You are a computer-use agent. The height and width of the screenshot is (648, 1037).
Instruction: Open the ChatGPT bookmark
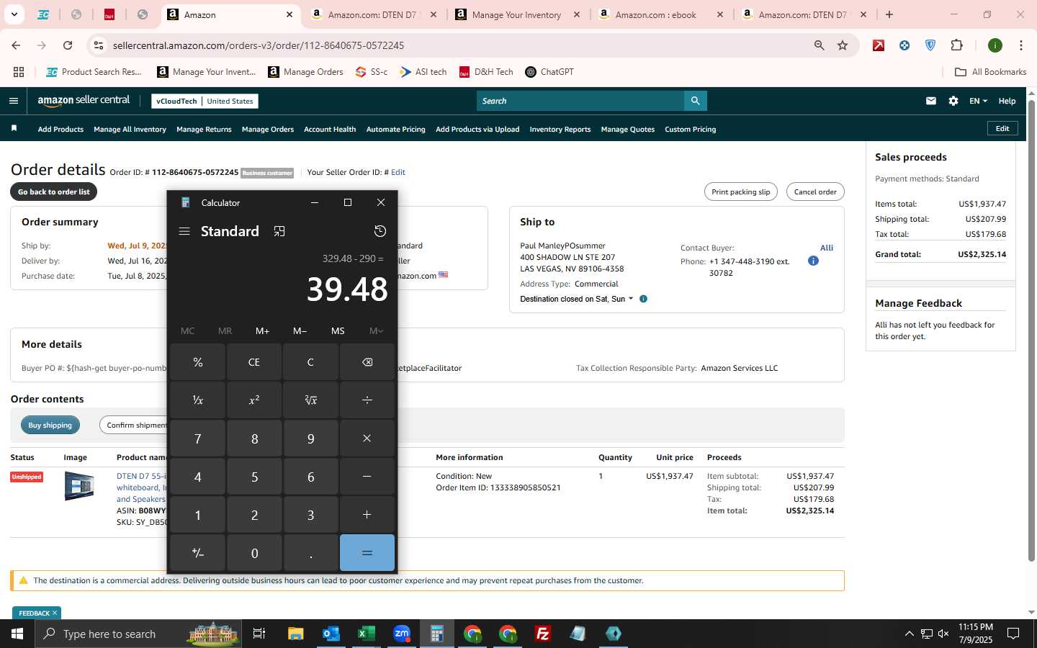[x=549, y=72]
